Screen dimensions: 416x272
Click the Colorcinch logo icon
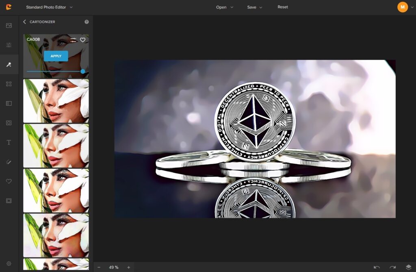[9, 7]
